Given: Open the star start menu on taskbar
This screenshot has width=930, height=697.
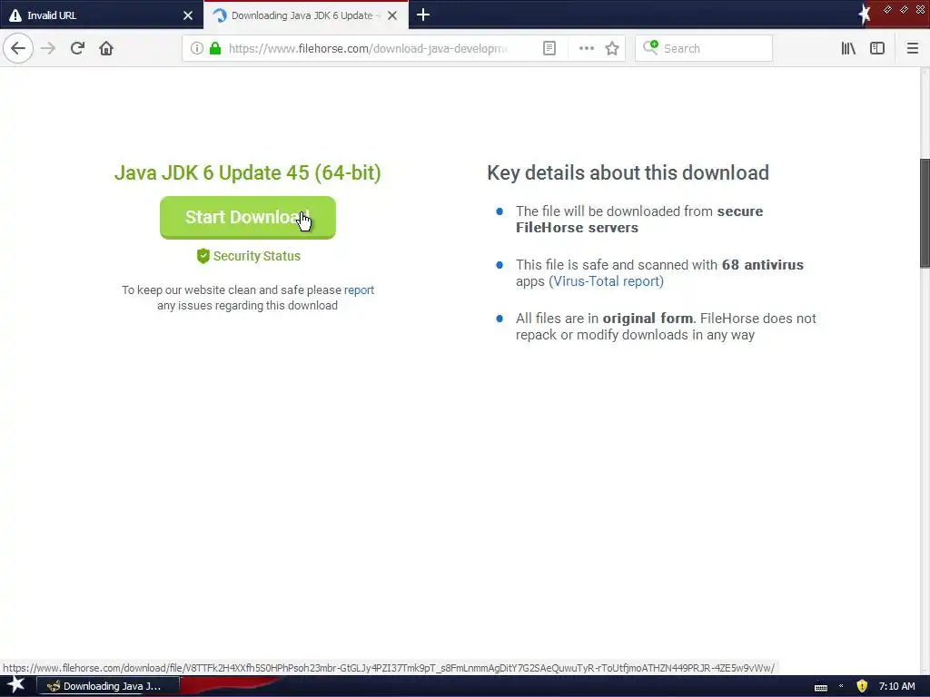Looking at the screenshot, I should coord(15,685).
